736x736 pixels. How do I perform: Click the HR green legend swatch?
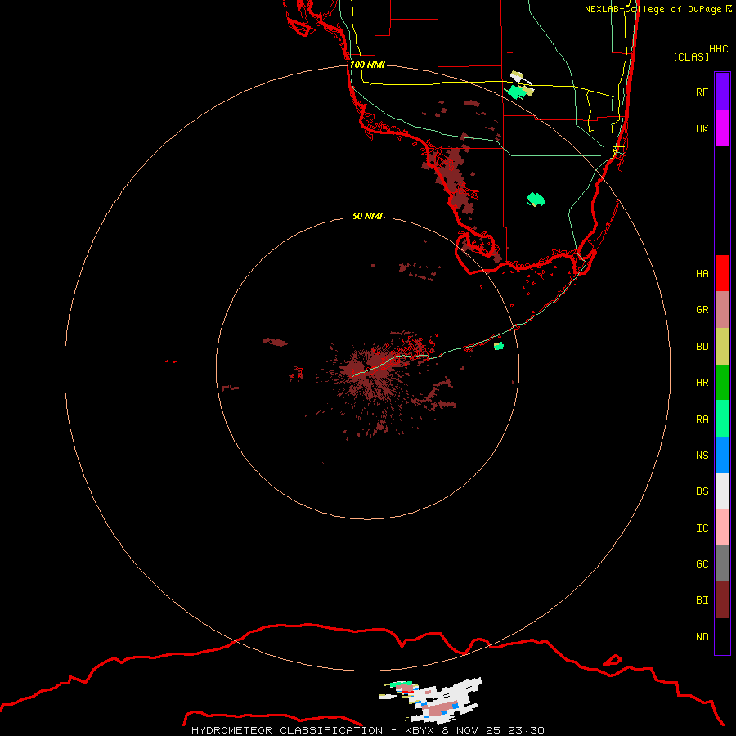722,383
